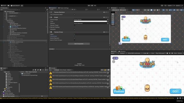Click the Add Component button
This screenshot has height=103, width=184.
point(79,44)
